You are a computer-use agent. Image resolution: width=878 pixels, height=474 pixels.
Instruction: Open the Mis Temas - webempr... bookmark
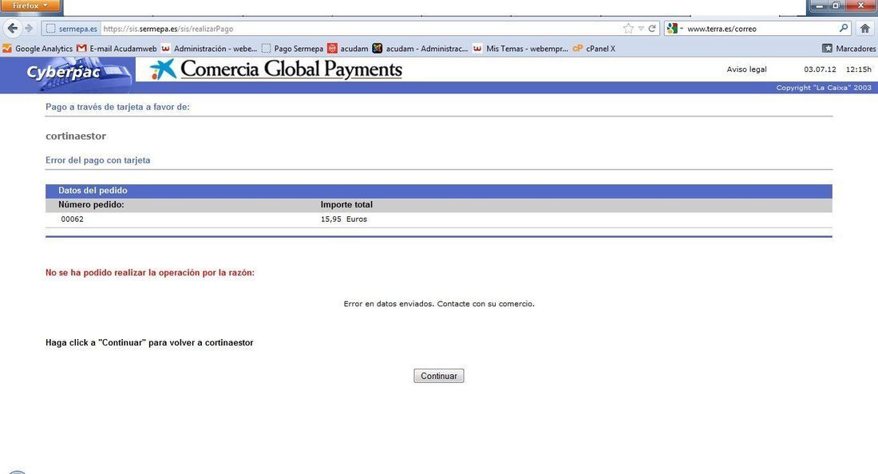520,49
